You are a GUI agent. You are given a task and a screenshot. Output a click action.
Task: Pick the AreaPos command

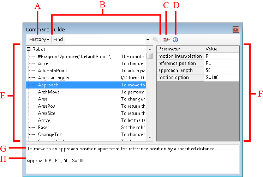point(46,106)
